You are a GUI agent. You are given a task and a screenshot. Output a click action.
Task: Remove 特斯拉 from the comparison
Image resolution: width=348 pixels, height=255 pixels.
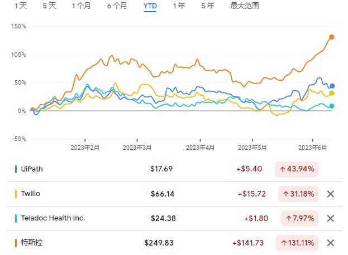tap(330, 243)
